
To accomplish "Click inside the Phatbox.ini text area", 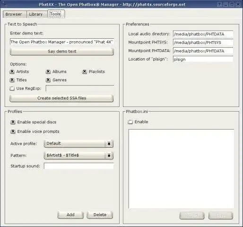I will (181, 169).
